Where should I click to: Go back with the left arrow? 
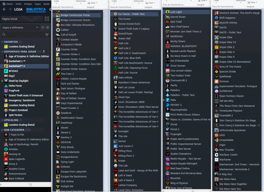[4, 9]
